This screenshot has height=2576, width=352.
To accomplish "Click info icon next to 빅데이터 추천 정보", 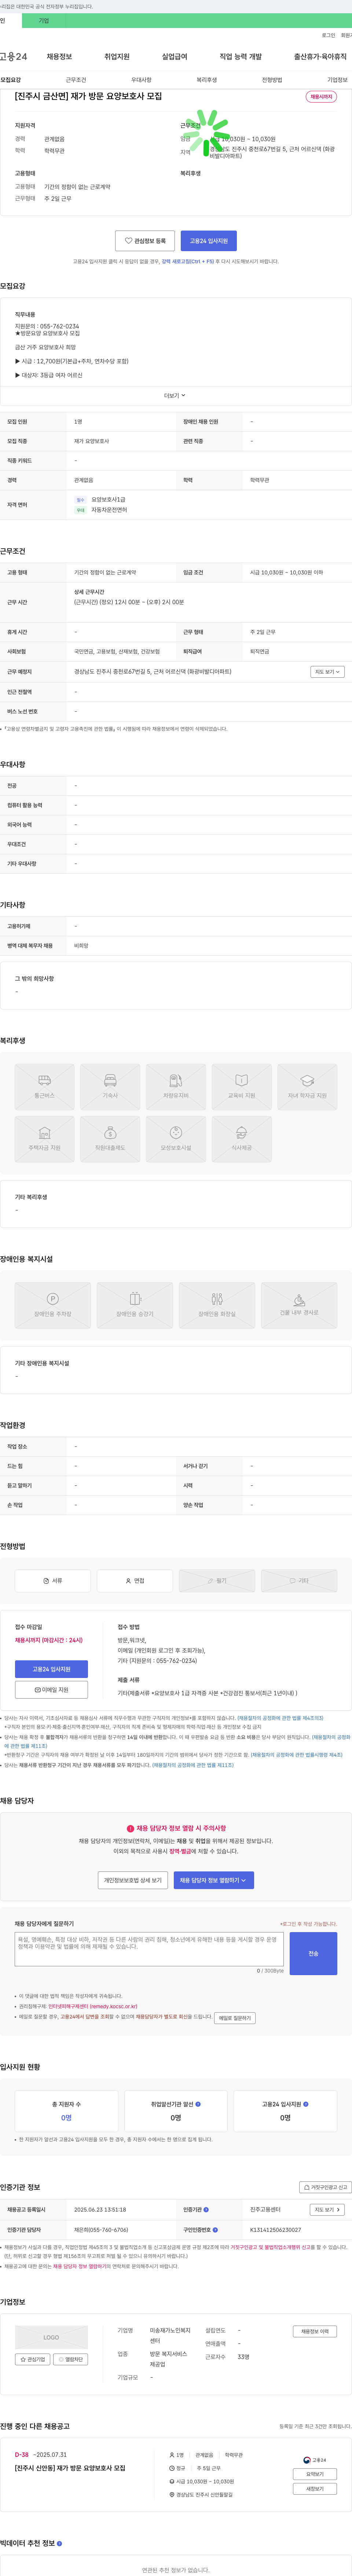I will click(60, 2543).
